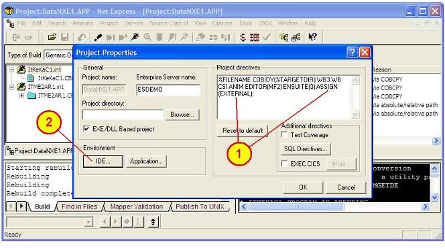Click the horizontal scrollbar thumb in output pane
Screen dimensions: 445x248
tap(296, 207)
